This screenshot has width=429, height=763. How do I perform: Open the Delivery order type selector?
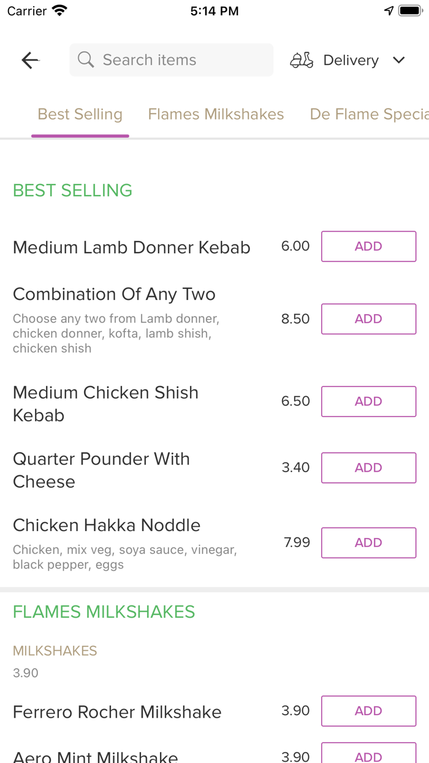click(351, 60)
